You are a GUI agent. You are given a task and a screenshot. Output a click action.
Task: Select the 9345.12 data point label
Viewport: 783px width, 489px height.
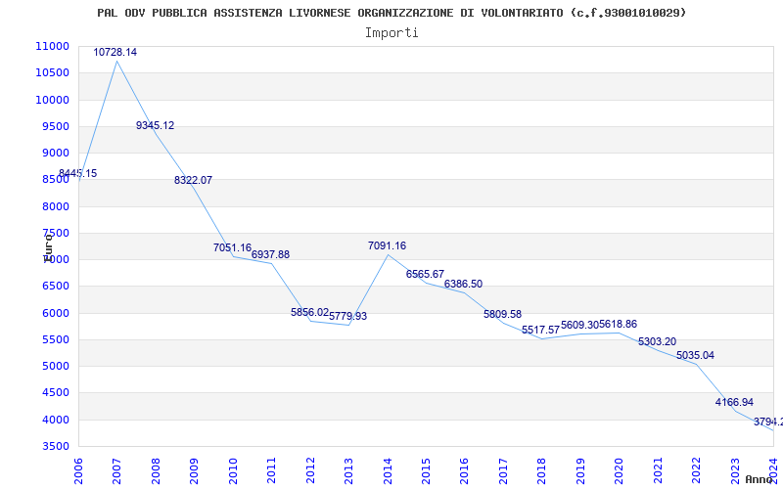point(156,126)
